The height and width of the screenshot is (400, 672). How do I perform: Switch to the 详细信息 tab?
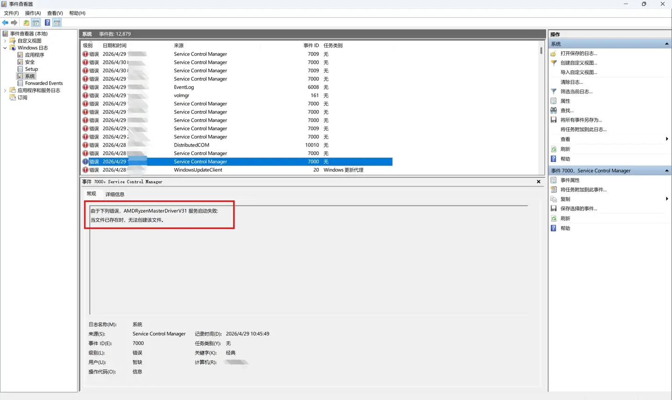click(115, 194)
